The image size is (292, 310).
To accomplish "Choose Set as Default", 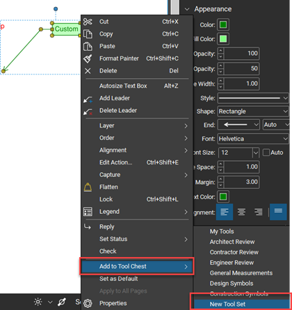I will pos(119,279).
